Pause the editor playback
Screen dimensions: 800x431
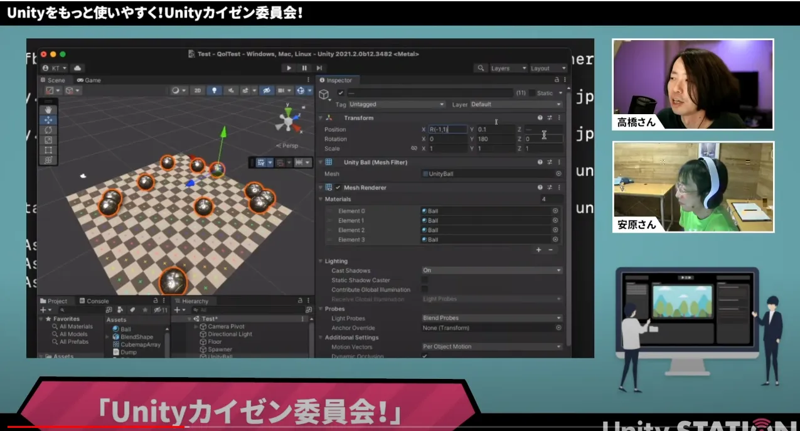[304, 68]
